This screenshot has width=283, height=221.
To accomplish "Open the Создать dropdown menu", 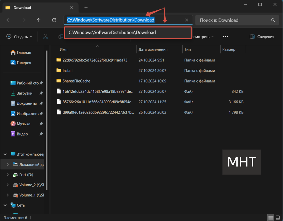I will tap(19, 37).
